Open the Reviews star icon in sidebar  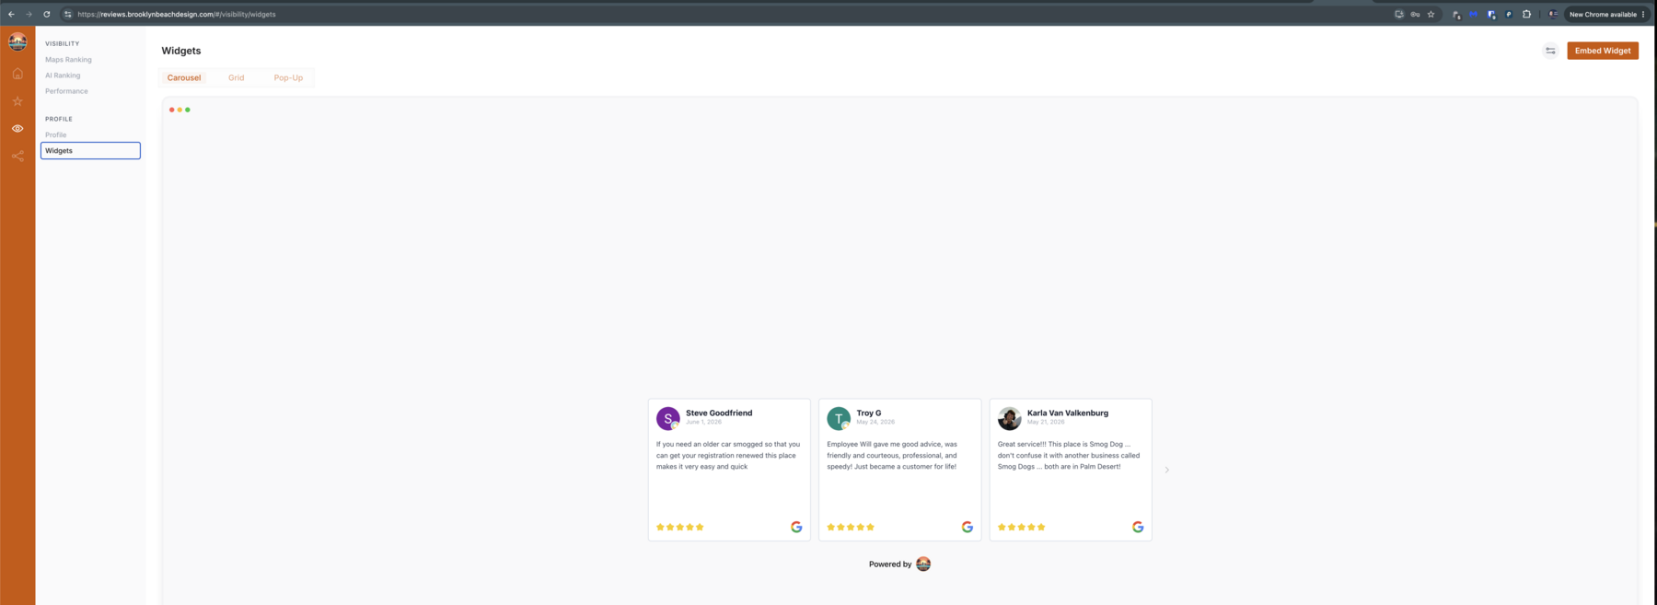point(17,101)
